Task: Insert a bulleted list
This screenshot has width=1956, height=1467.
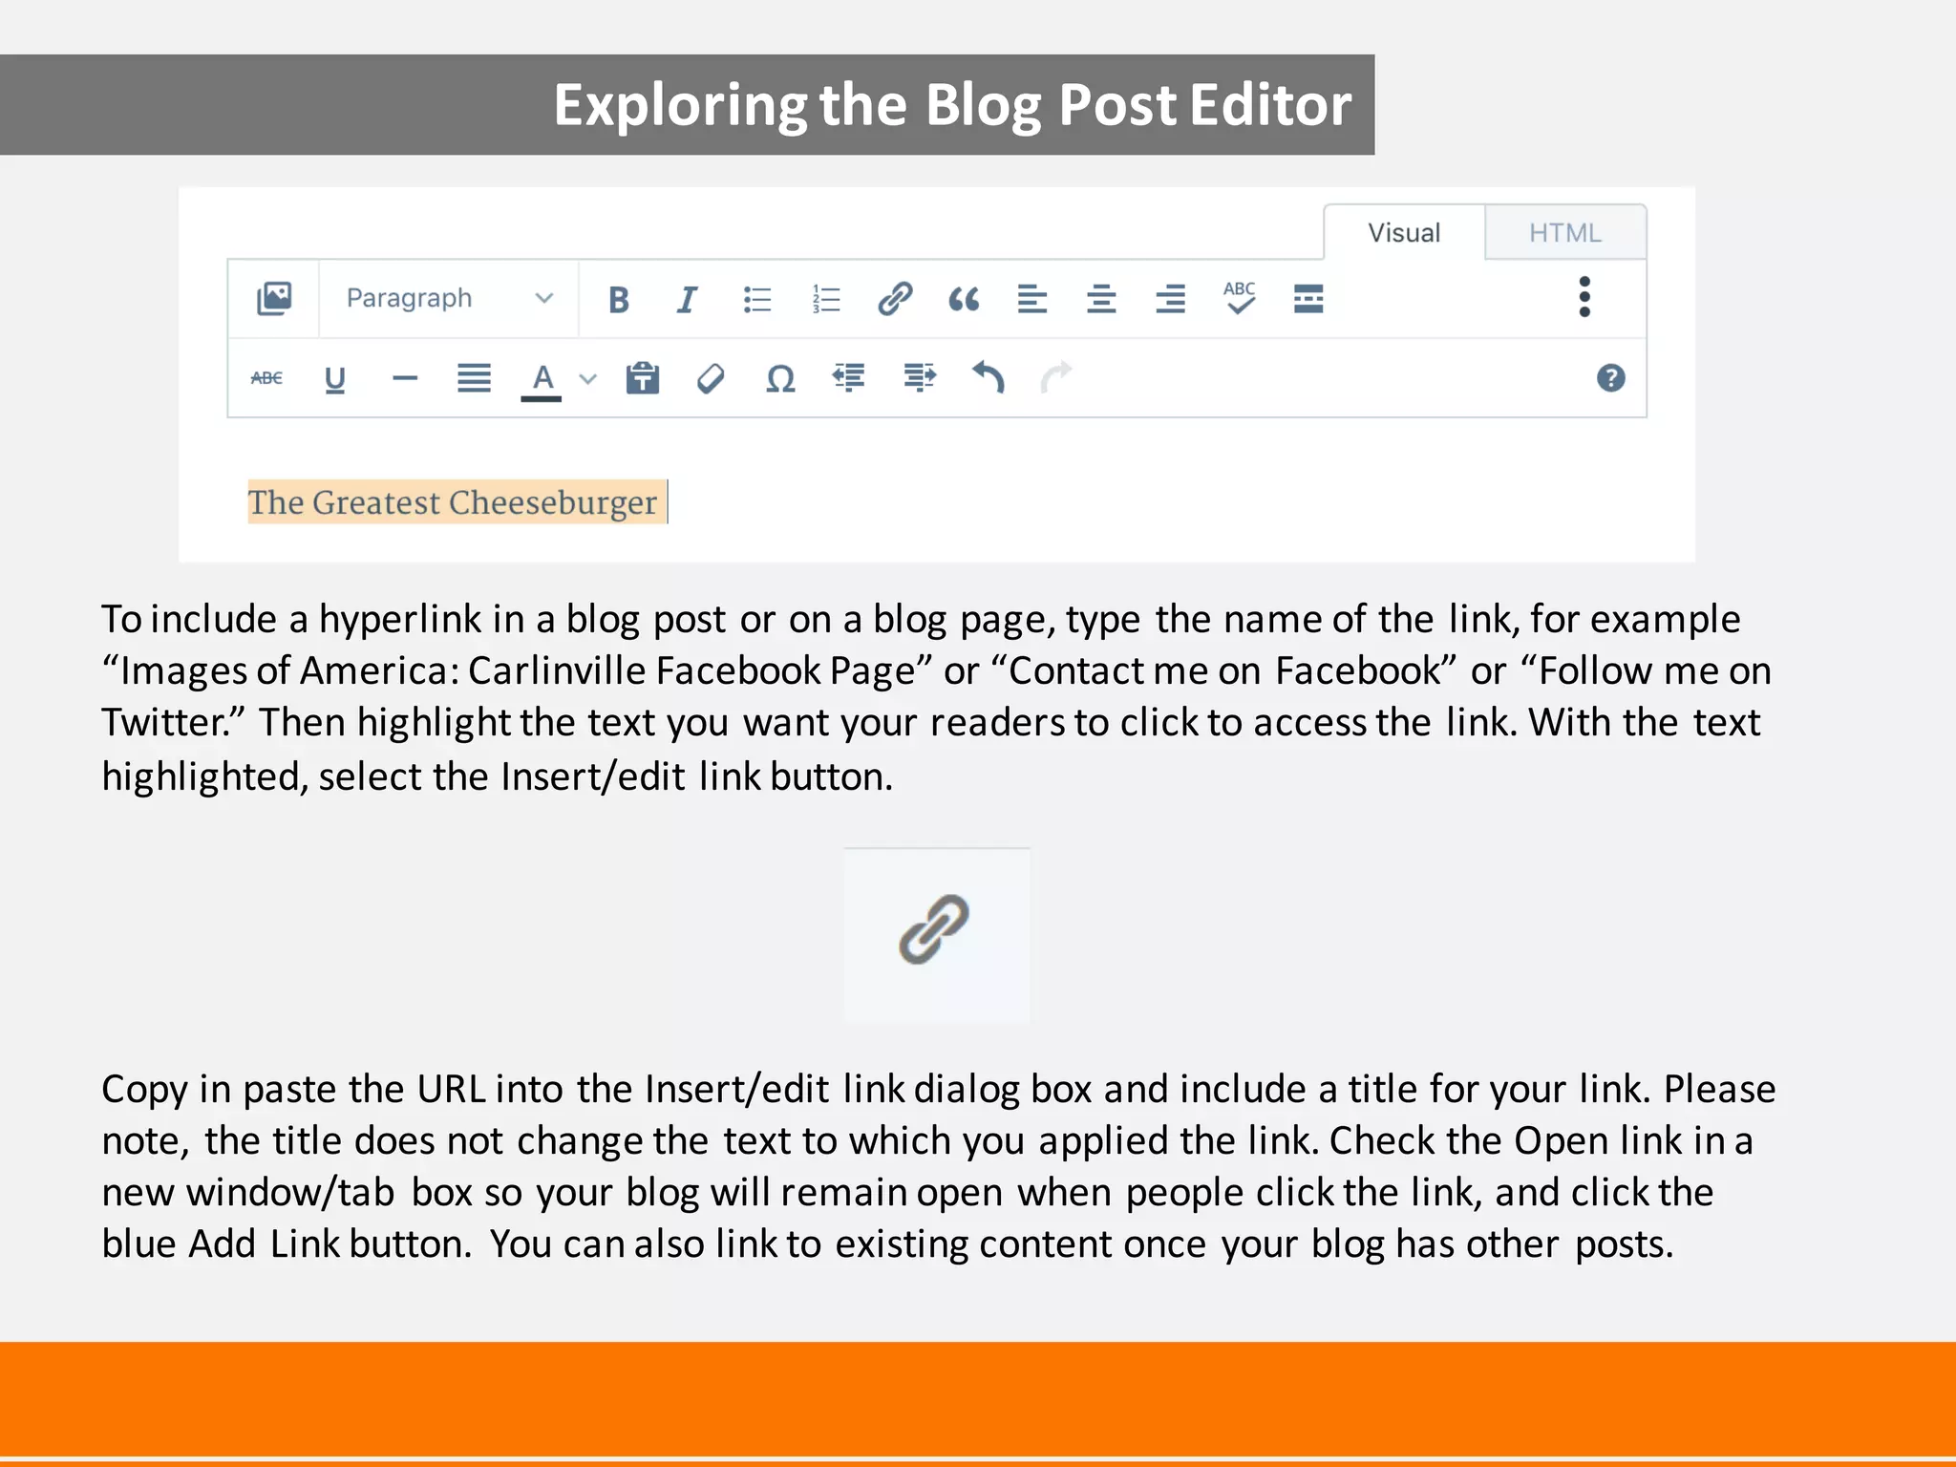Action: tap(756, 300)
